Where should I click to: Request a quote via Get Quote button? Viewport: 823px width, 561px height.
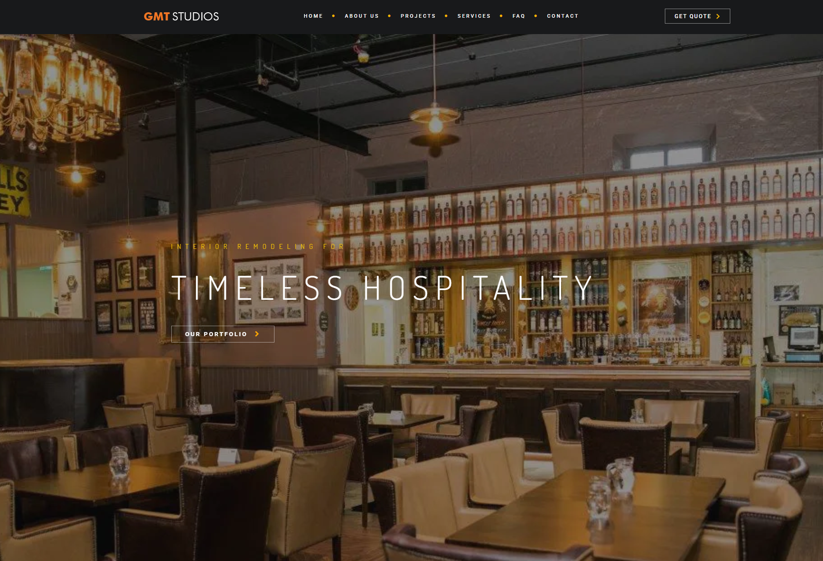point(697,16)
